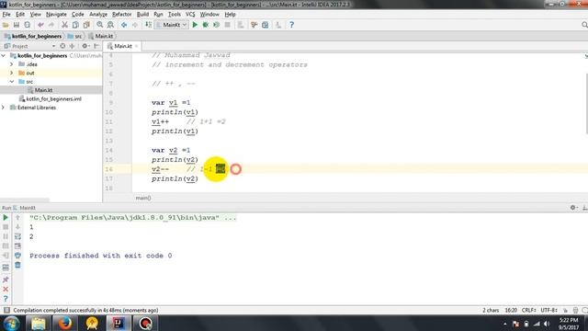Viewport: 588px width, 331px height.
Task: Click the Print icon in Run console
Action: point(17,256)
